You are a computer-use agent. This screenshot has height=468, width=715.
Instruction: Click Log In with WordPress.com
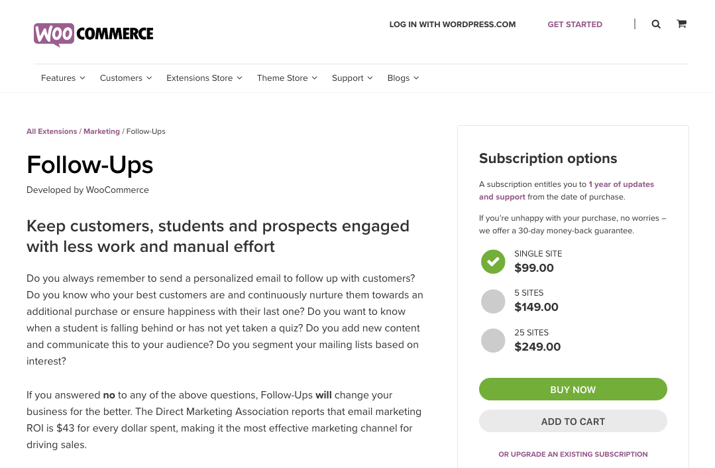(x=452, y=25)
